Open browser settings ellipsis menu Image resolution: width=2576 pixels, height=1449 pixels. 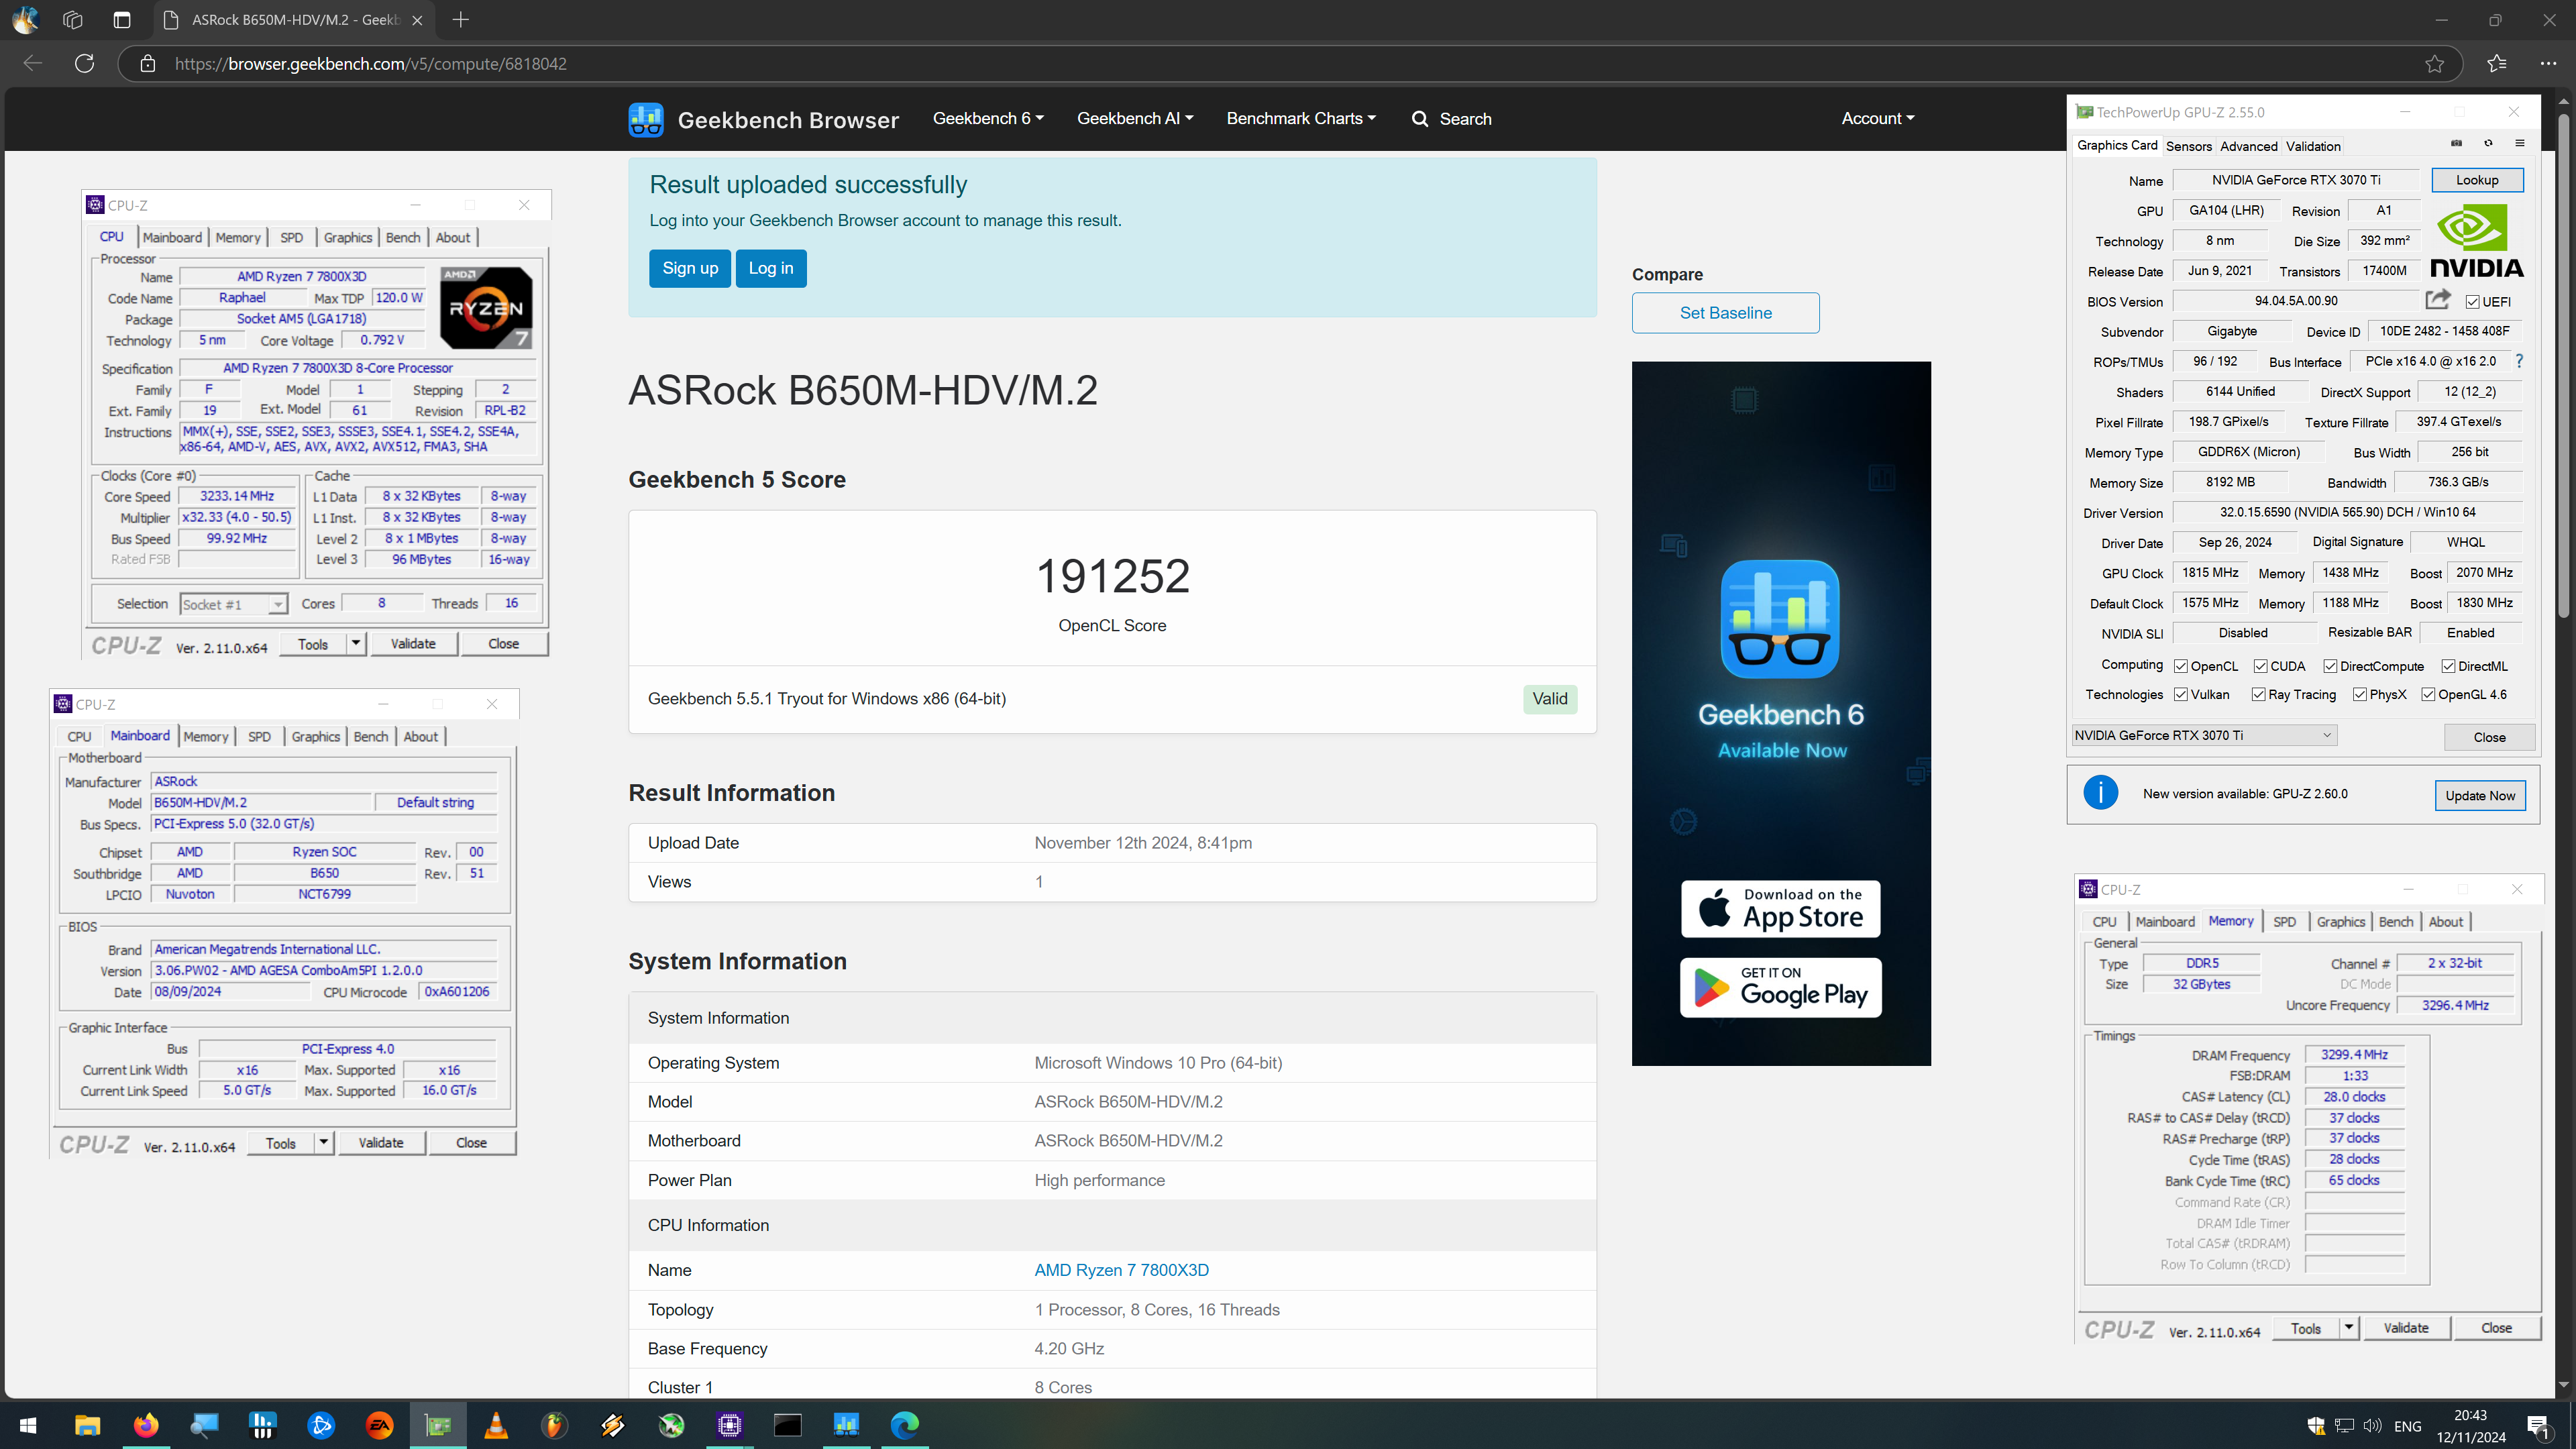tap(2548, 64)
